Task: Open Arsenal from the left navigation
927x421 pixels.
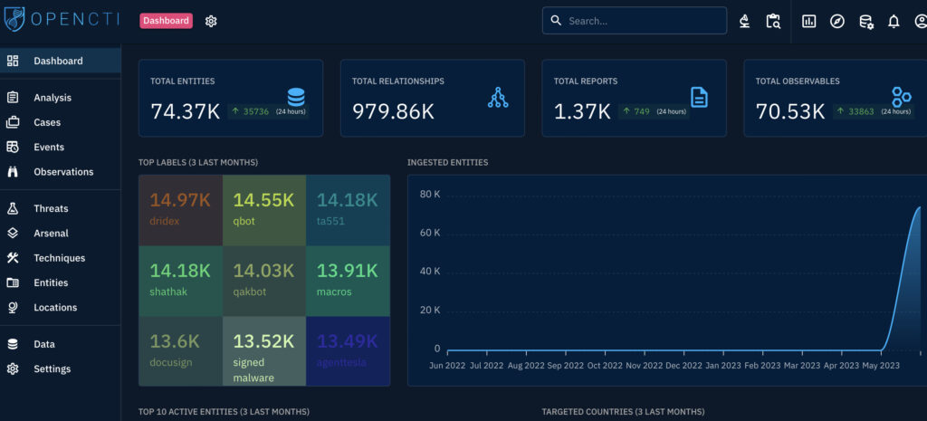Action: (x=52, y=234)
